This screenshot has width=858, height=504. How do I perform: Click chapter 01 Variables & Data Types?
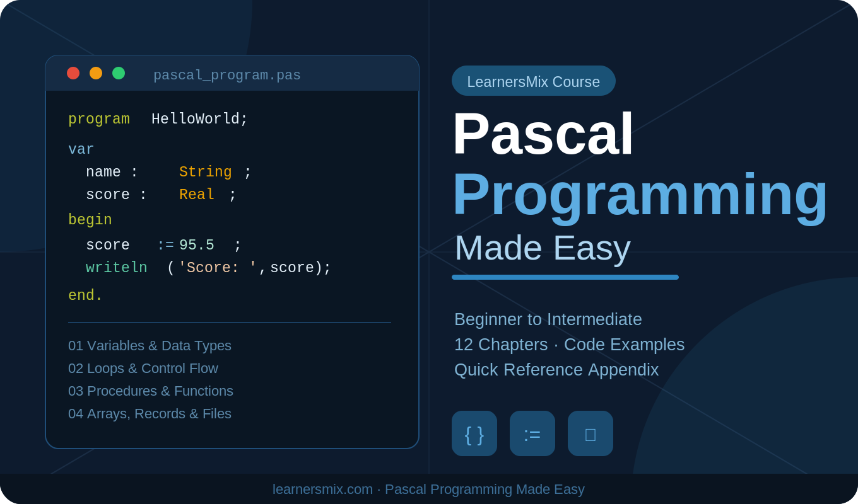click(150, 346)
